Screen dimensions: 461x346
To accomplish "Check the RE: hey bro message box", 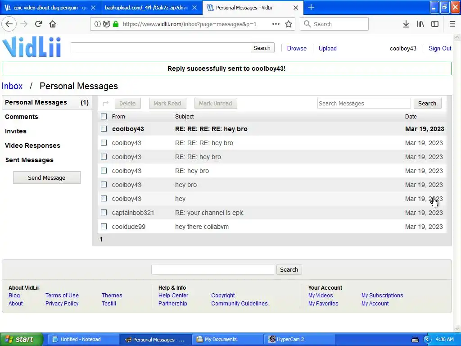I will tap(104, 171).
